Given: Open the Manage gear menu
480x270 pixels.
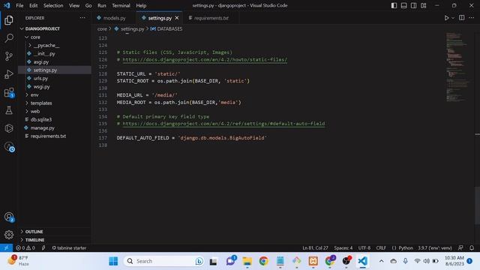Looking at the screenshot, I should [x=9, y=235].
